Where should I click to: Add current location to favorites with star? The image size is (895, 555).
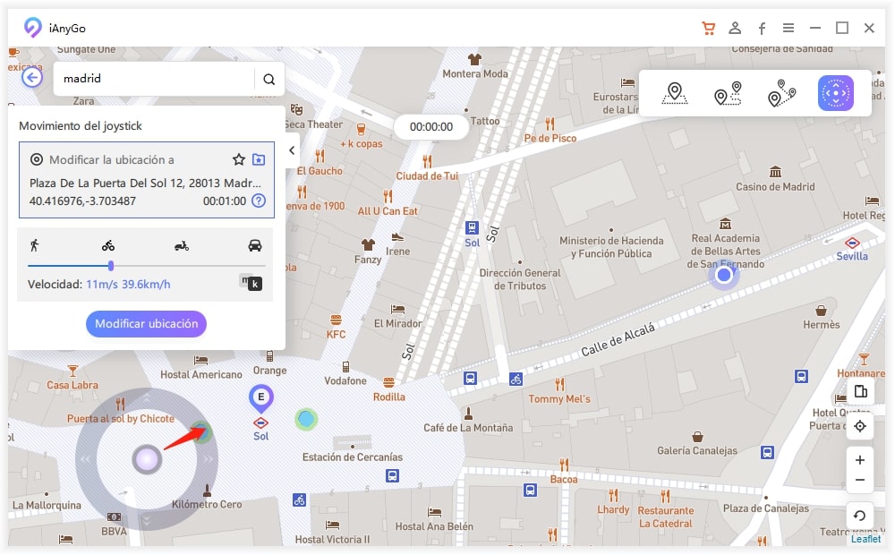(239, 159)
